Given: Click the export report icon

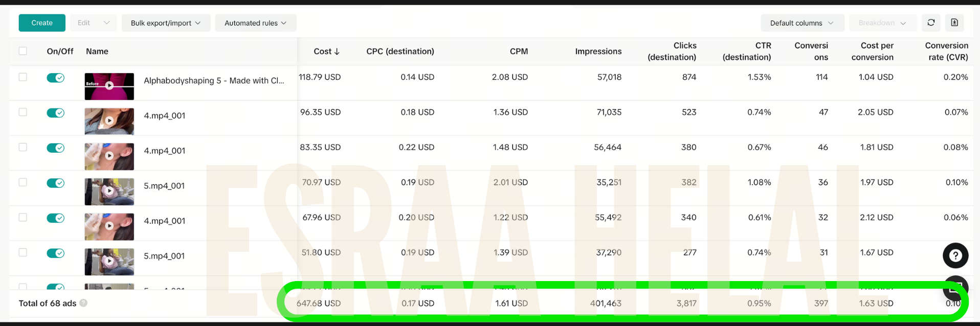Looking at the screenshot, I should pos(954,22).
